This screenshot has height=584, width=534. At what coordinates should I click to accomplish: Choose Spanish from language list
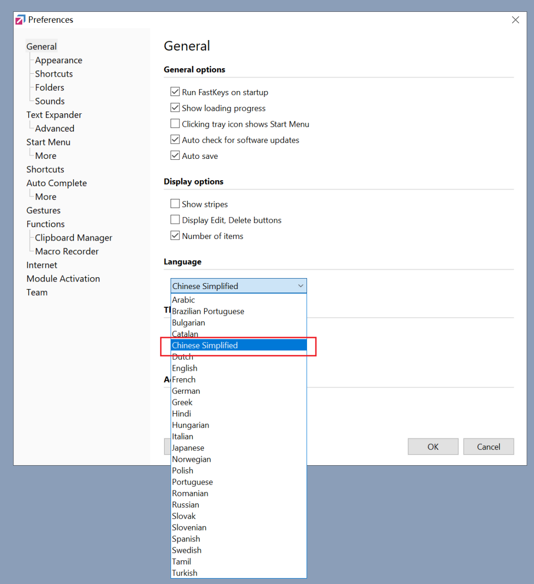(x=238, y=539)
